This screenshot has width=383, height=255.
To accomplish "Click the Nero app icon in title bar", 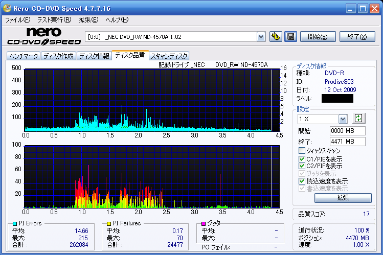I will click(x=7, y=8).
